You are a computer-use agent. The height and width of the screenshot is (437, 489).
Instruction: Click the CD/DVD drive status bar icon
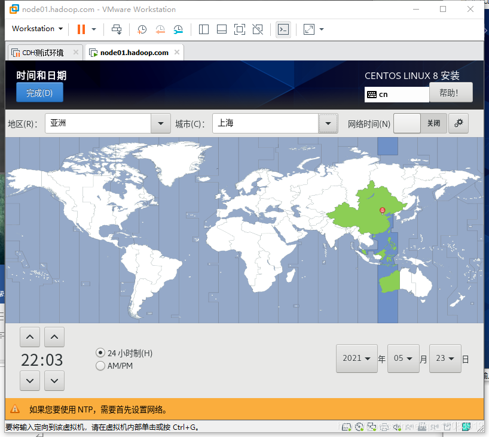[359, 426]
